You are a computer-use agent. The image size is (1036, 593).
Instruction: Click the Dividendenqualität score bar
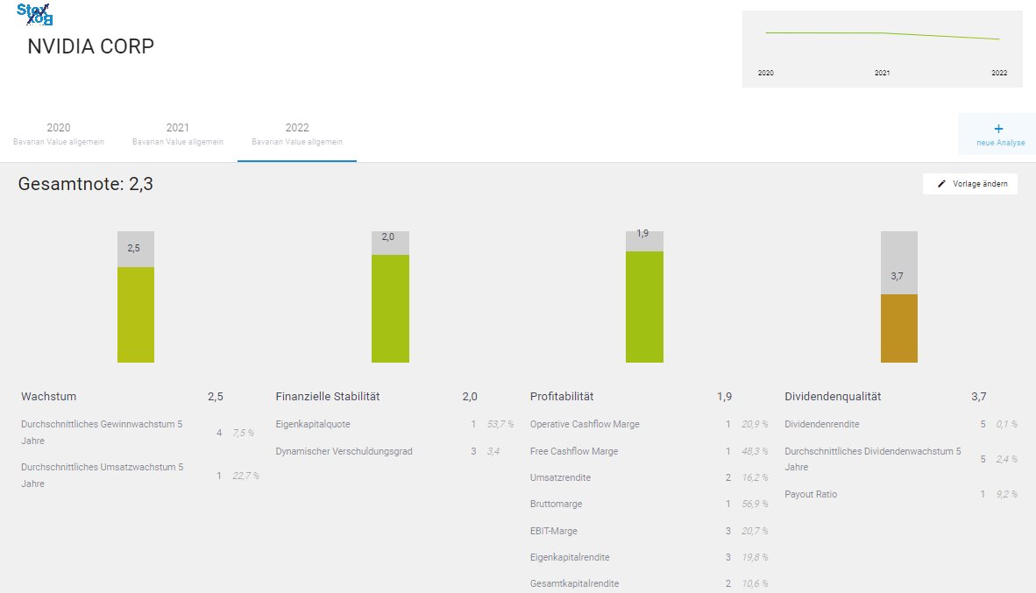(898, 296)
